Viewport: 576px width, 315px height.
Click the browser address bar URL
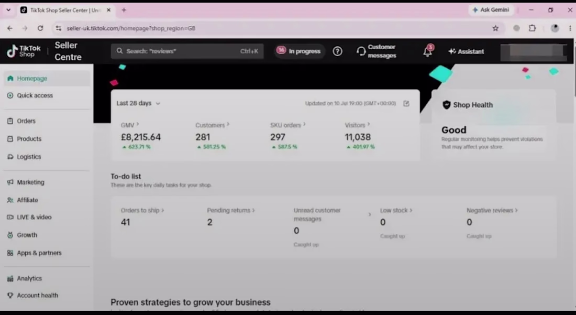coord(131,28)
